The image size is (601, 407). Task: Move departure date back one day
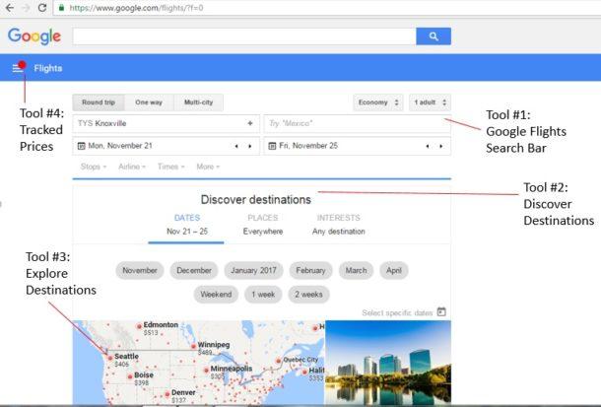(236, 146)
